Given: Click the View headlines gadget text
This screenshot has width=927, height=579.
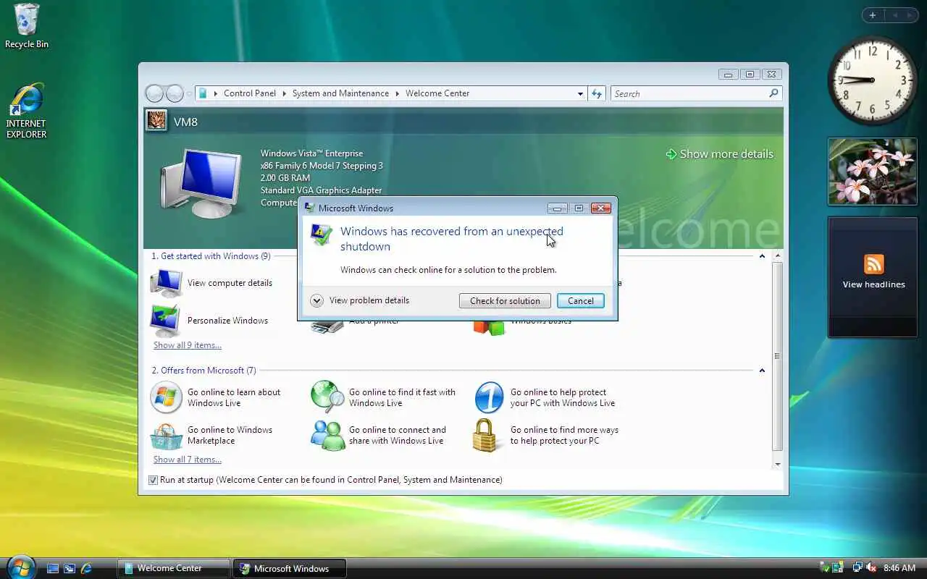Looking at the screenshot, I should click(x=873, y=284).
